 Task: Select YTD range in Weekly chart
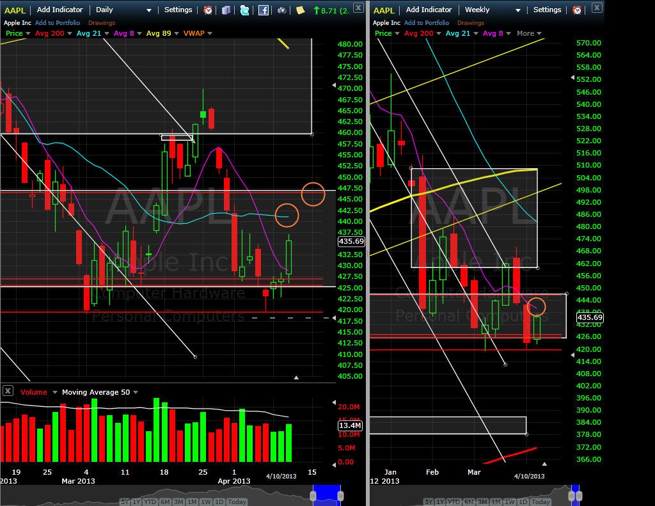pyautogui.click(x=454, y=502)
